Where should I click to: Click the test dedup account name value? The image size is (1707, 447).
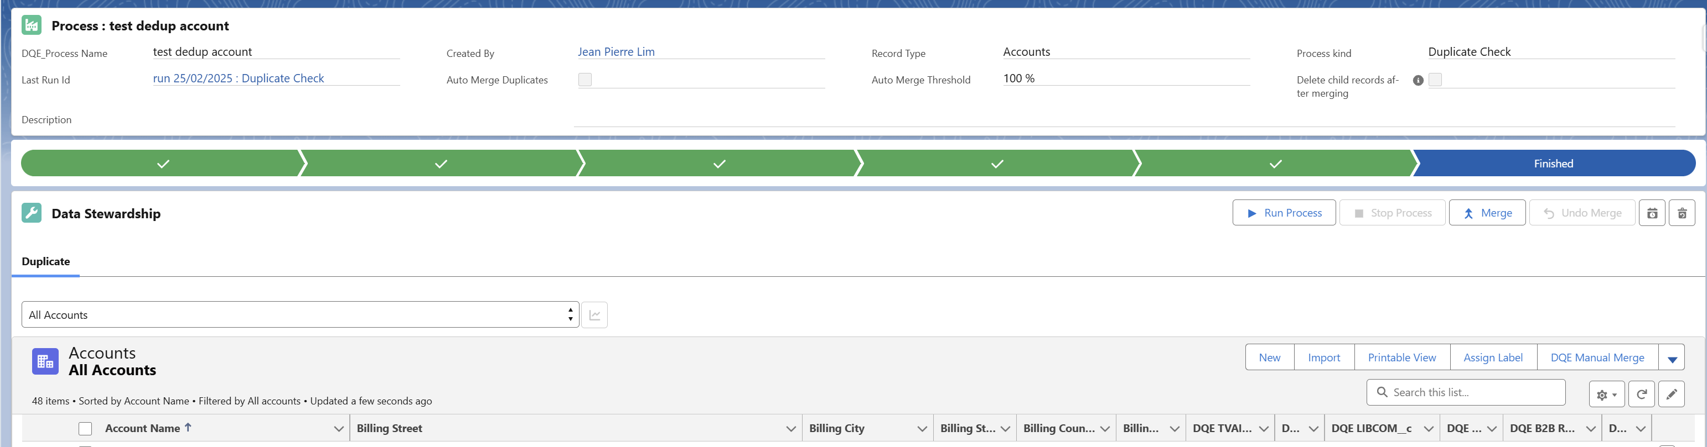(x=202, y=51)
